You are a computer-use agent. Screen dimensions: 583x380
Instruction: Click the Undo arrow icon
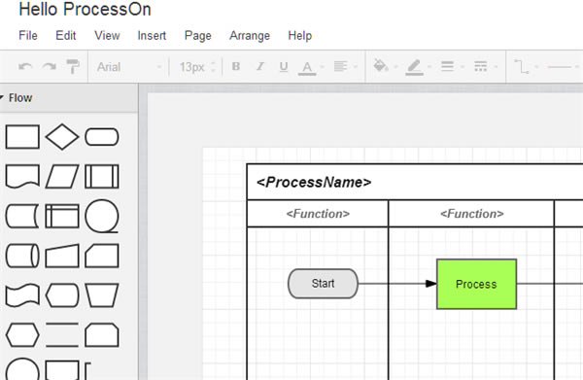[25, 67]
